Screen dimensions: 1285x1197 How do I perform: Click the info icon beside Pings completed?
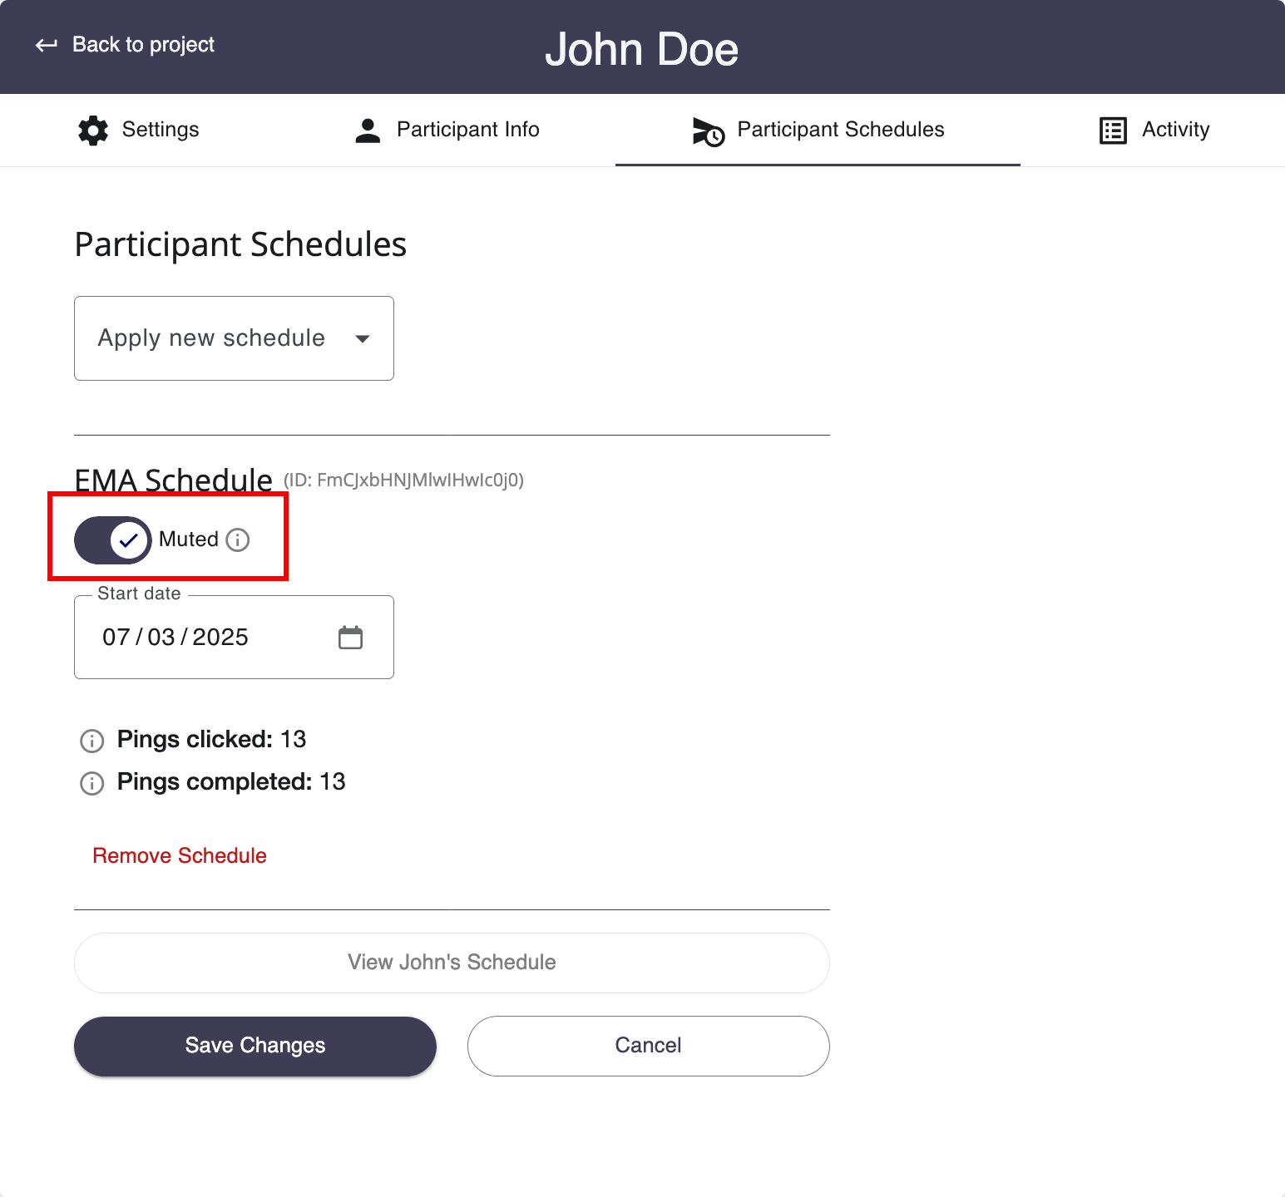[91, 783]
